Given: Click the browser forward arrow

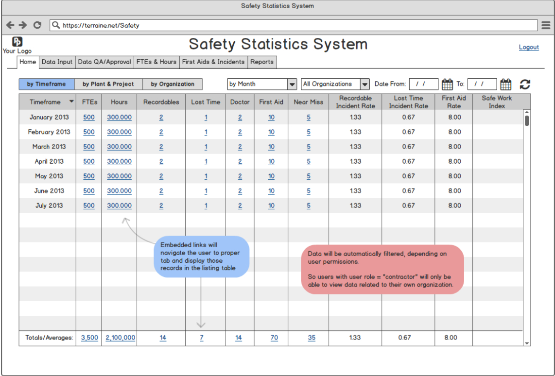Looking at the screenshot, I should point(23,25).
